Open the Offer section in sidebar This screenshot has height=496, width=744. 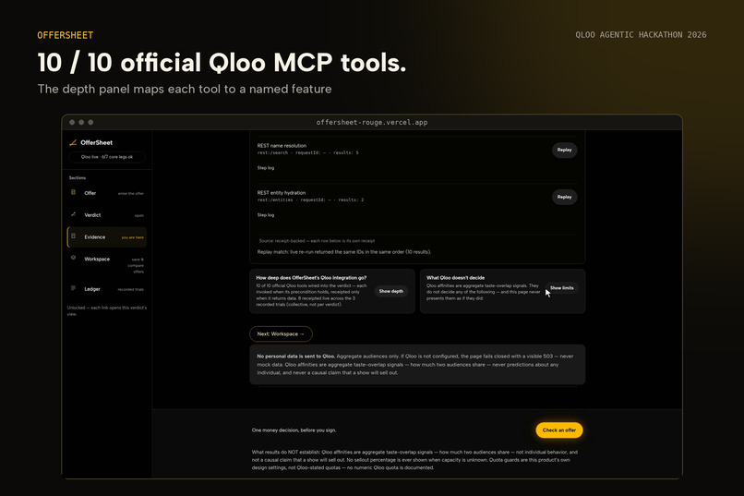[x=107, y=193]
